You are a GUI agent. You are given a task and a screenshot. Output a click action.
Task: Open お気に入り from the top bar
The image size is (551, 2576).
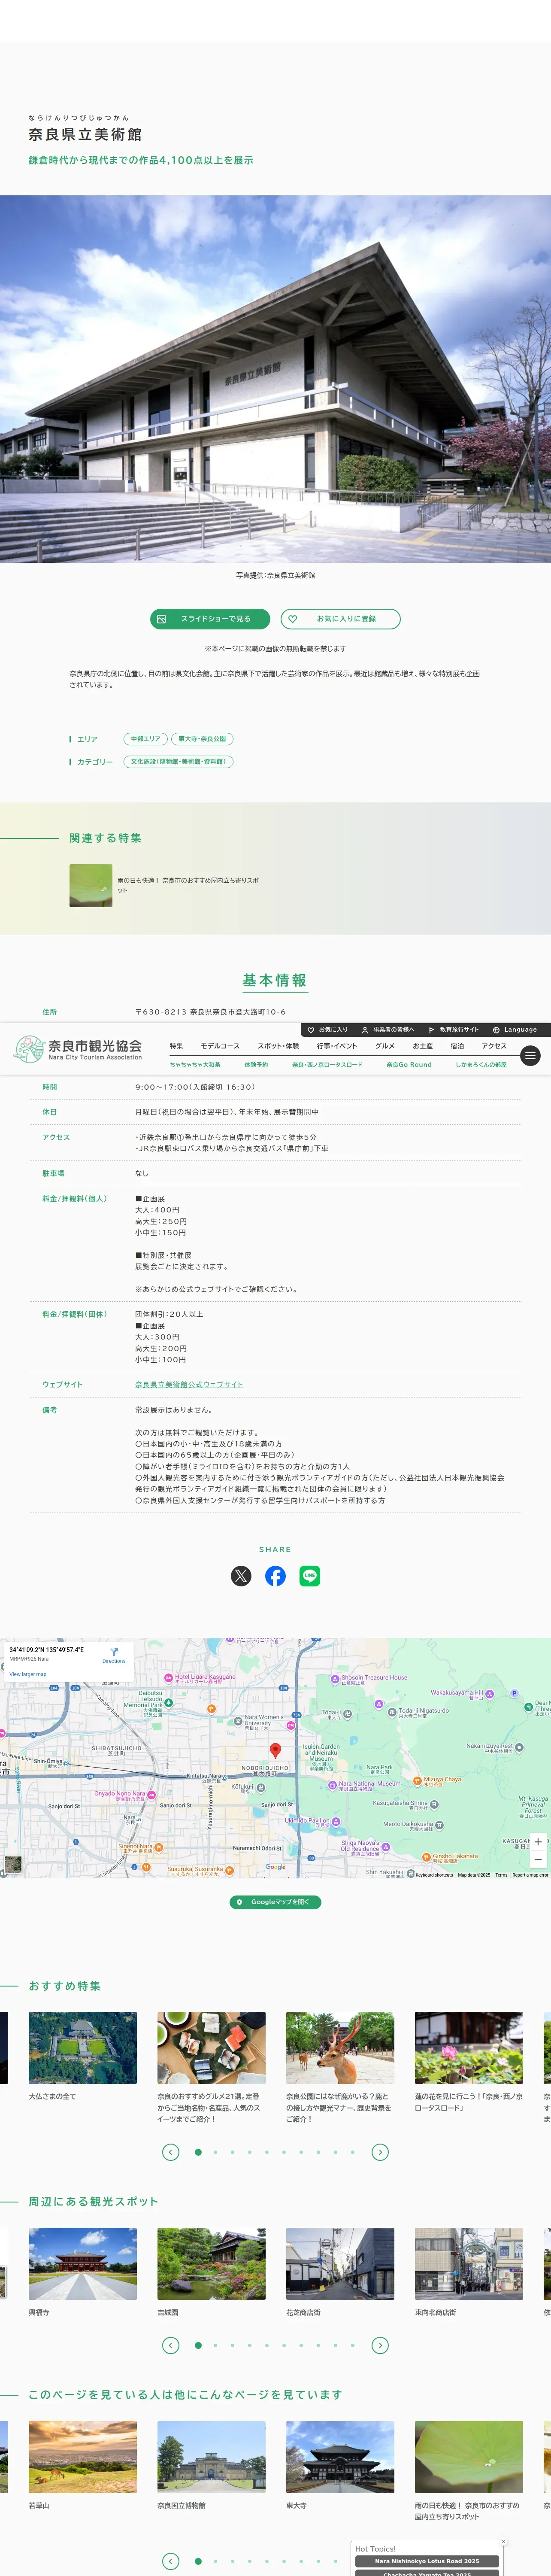[327, 1029]
